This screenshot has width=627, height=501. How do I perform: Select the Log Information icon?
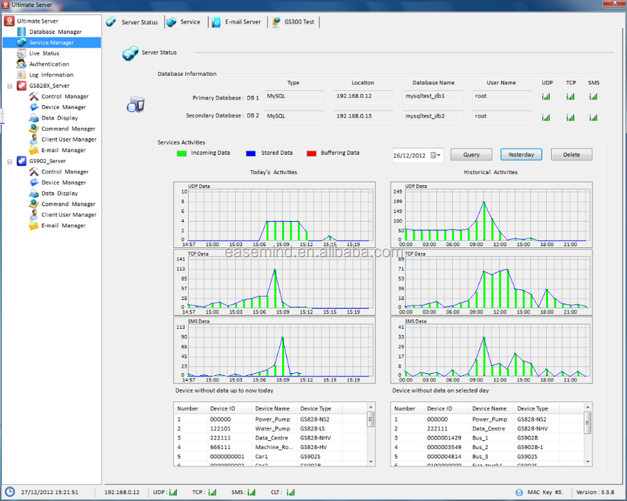pos(22,75)
